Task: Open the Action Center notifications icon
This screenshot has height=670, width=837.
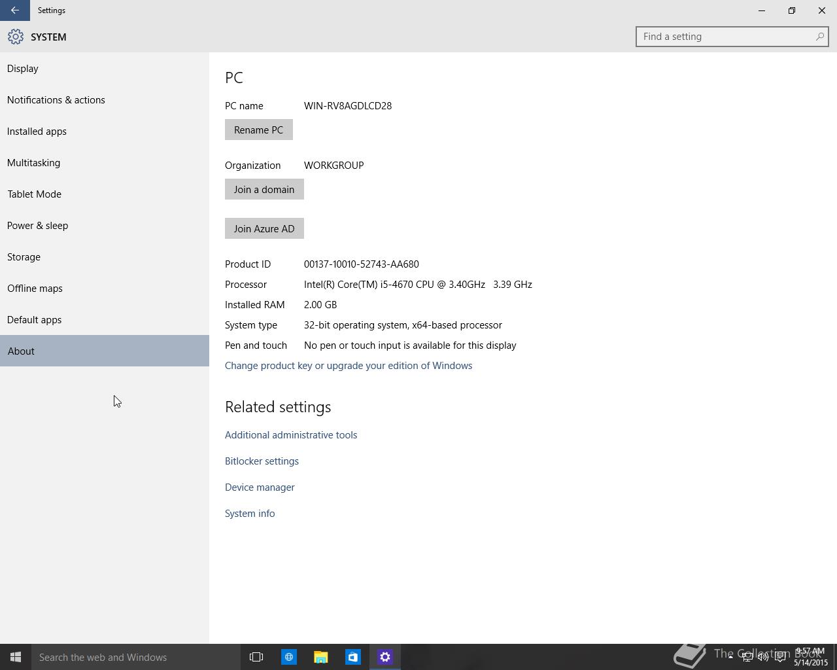Action: point(780,657)
